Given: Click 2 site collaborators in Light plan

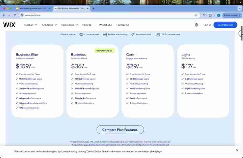Looking at the screenshot, I should (x=194, y=93).
